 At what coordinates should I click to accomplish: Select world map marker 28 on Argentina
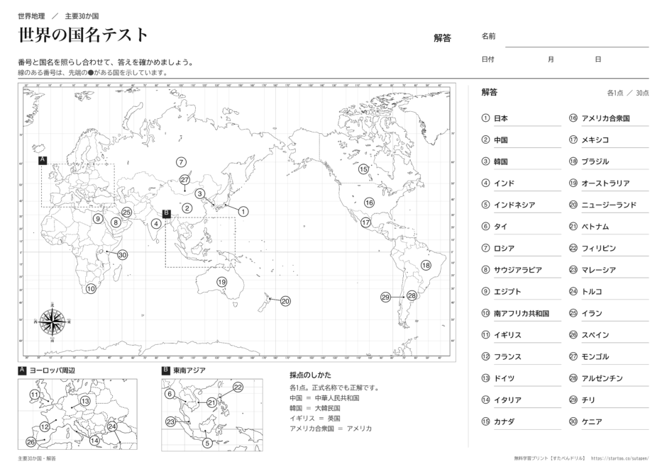tap(412, 295)
